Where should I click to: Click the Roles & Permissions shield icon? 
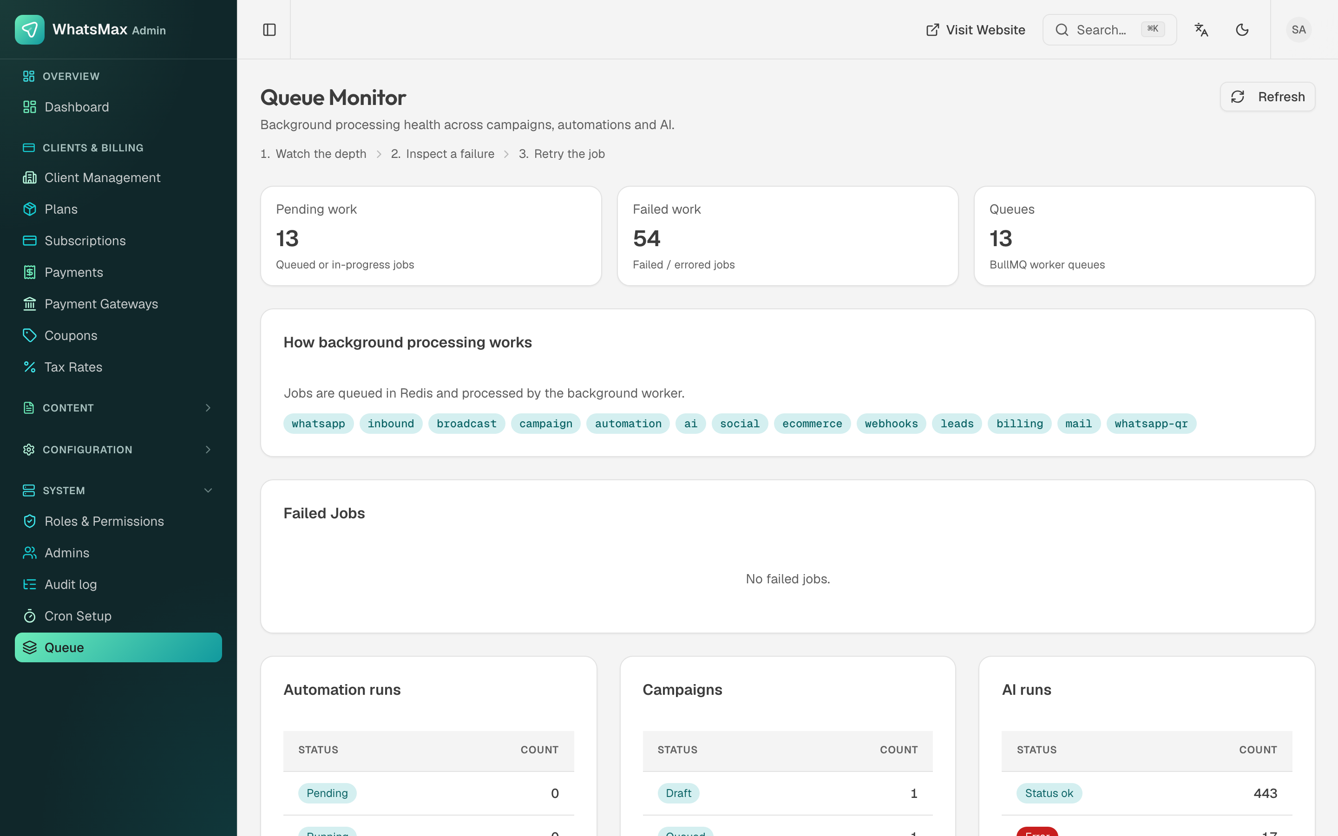[x=30, y=521]
